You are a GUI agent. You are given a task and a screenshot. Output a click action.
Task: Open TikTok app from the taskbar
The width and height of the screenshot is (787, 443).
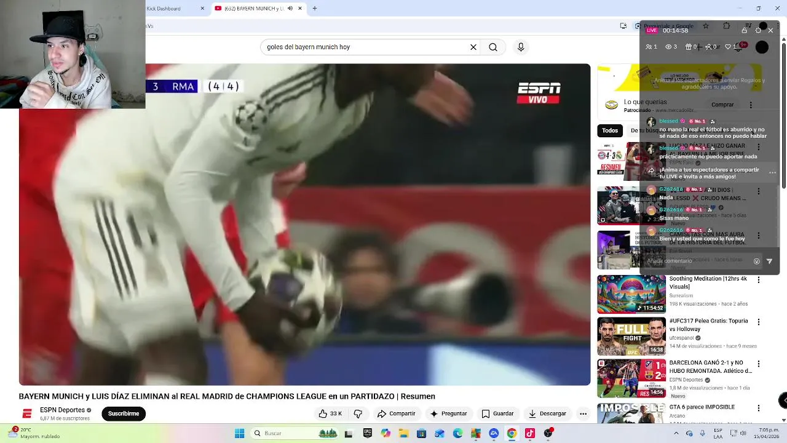point(529,433)
